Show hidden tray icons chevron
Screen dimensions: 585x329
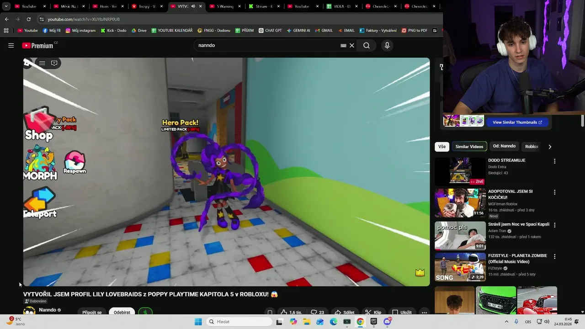(506, 322)
